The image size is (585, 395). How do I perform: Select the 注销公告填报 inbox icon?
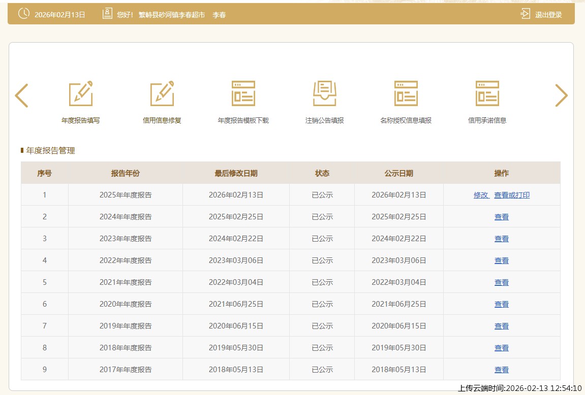coord(325,94)
